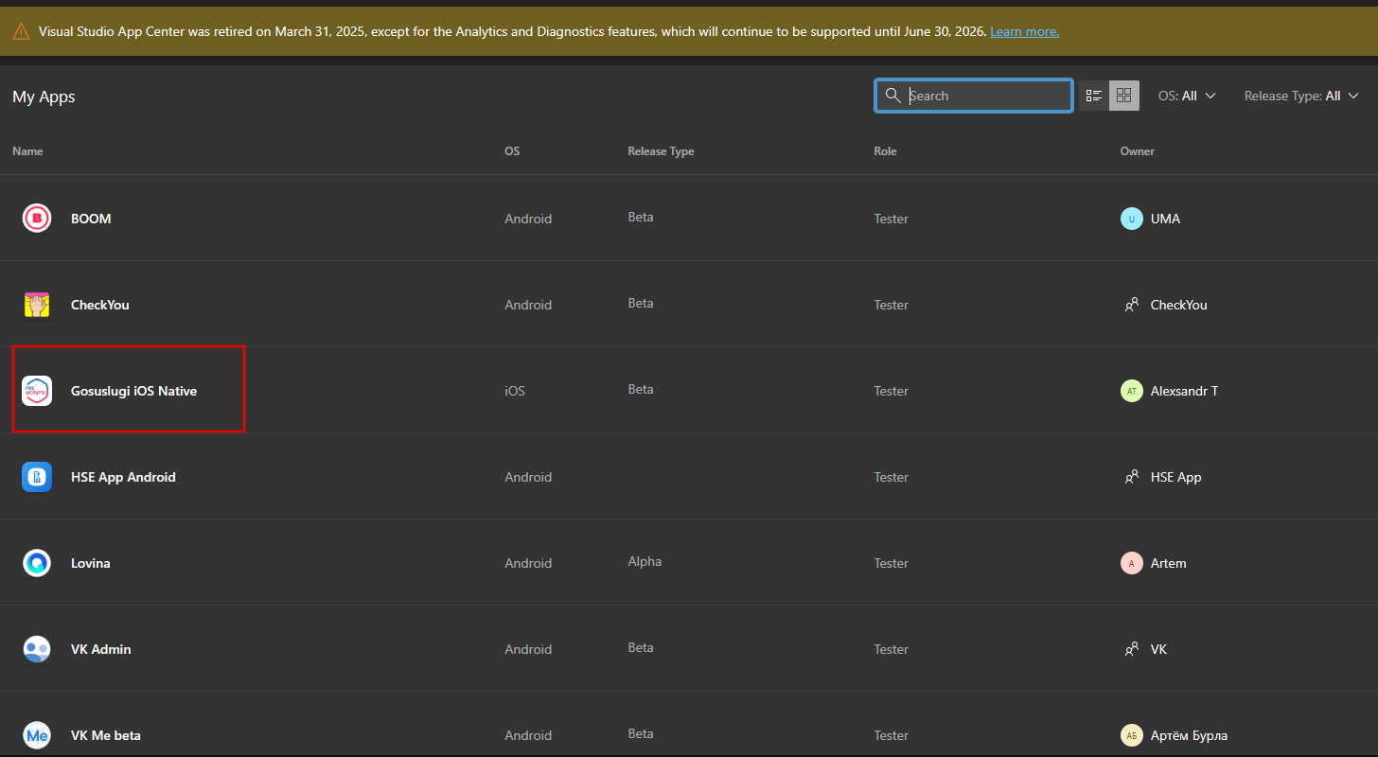Open the CheckYou app name
This screenshot has height=757, width=1378.
[x=100, y=305]
